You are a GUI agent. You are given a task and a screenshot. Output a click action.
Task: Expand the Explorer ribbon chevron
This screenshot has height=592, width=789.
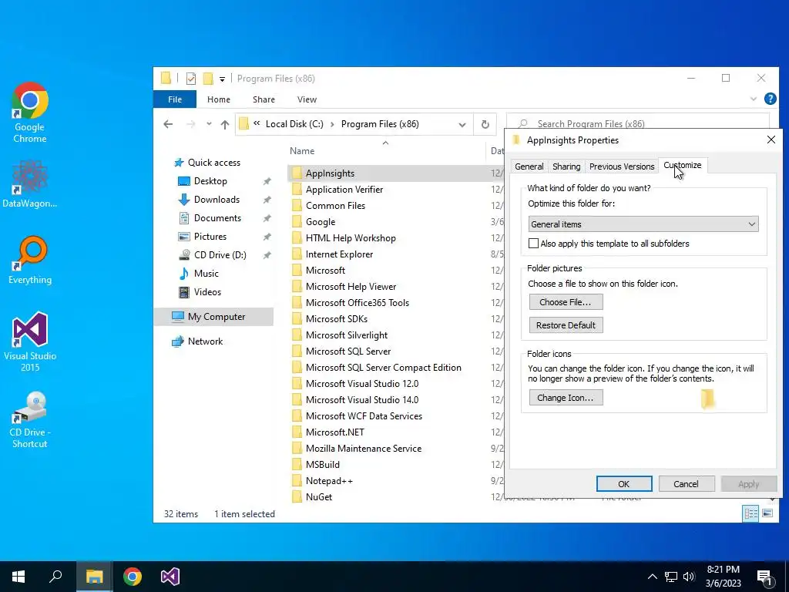(754, 99)
